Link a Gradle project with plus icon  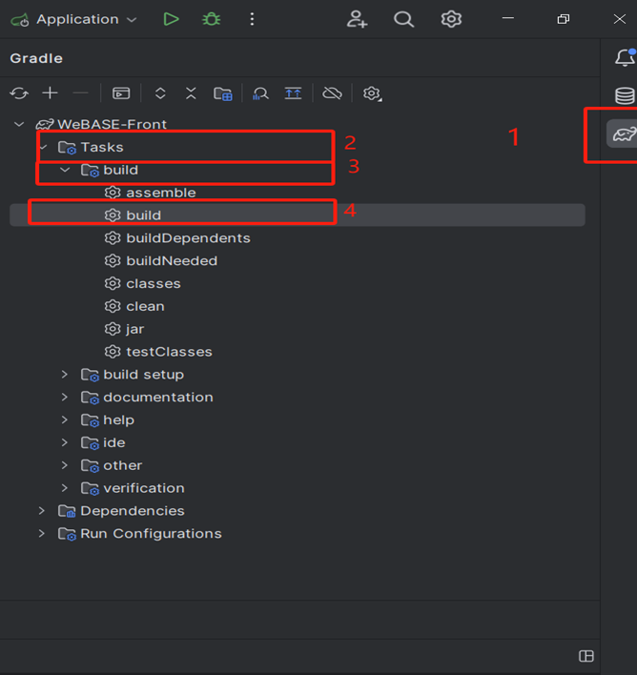(50, 93)
